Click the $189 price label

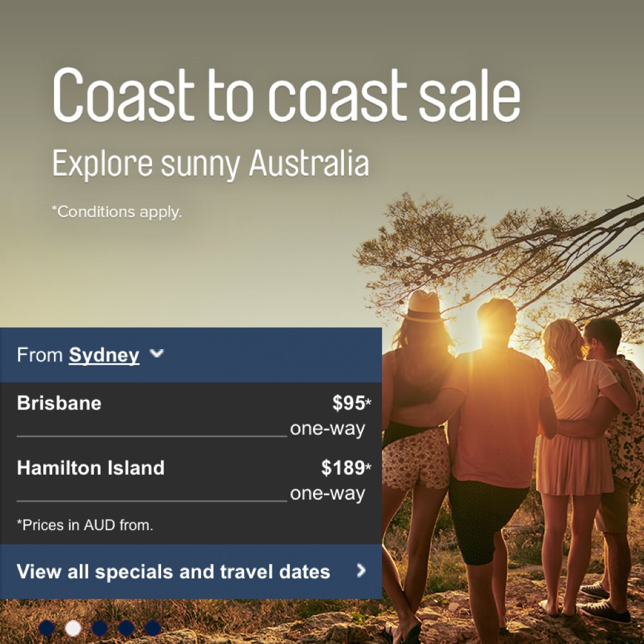pyautogui.click(x=343, y=468)
